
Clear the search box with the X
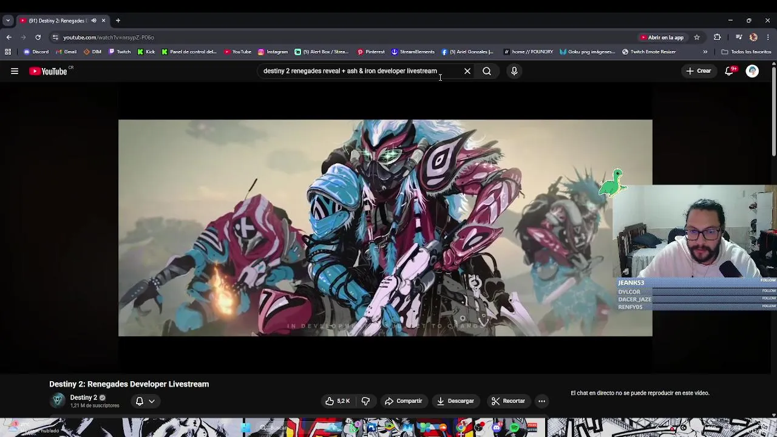tap(467, 71)
